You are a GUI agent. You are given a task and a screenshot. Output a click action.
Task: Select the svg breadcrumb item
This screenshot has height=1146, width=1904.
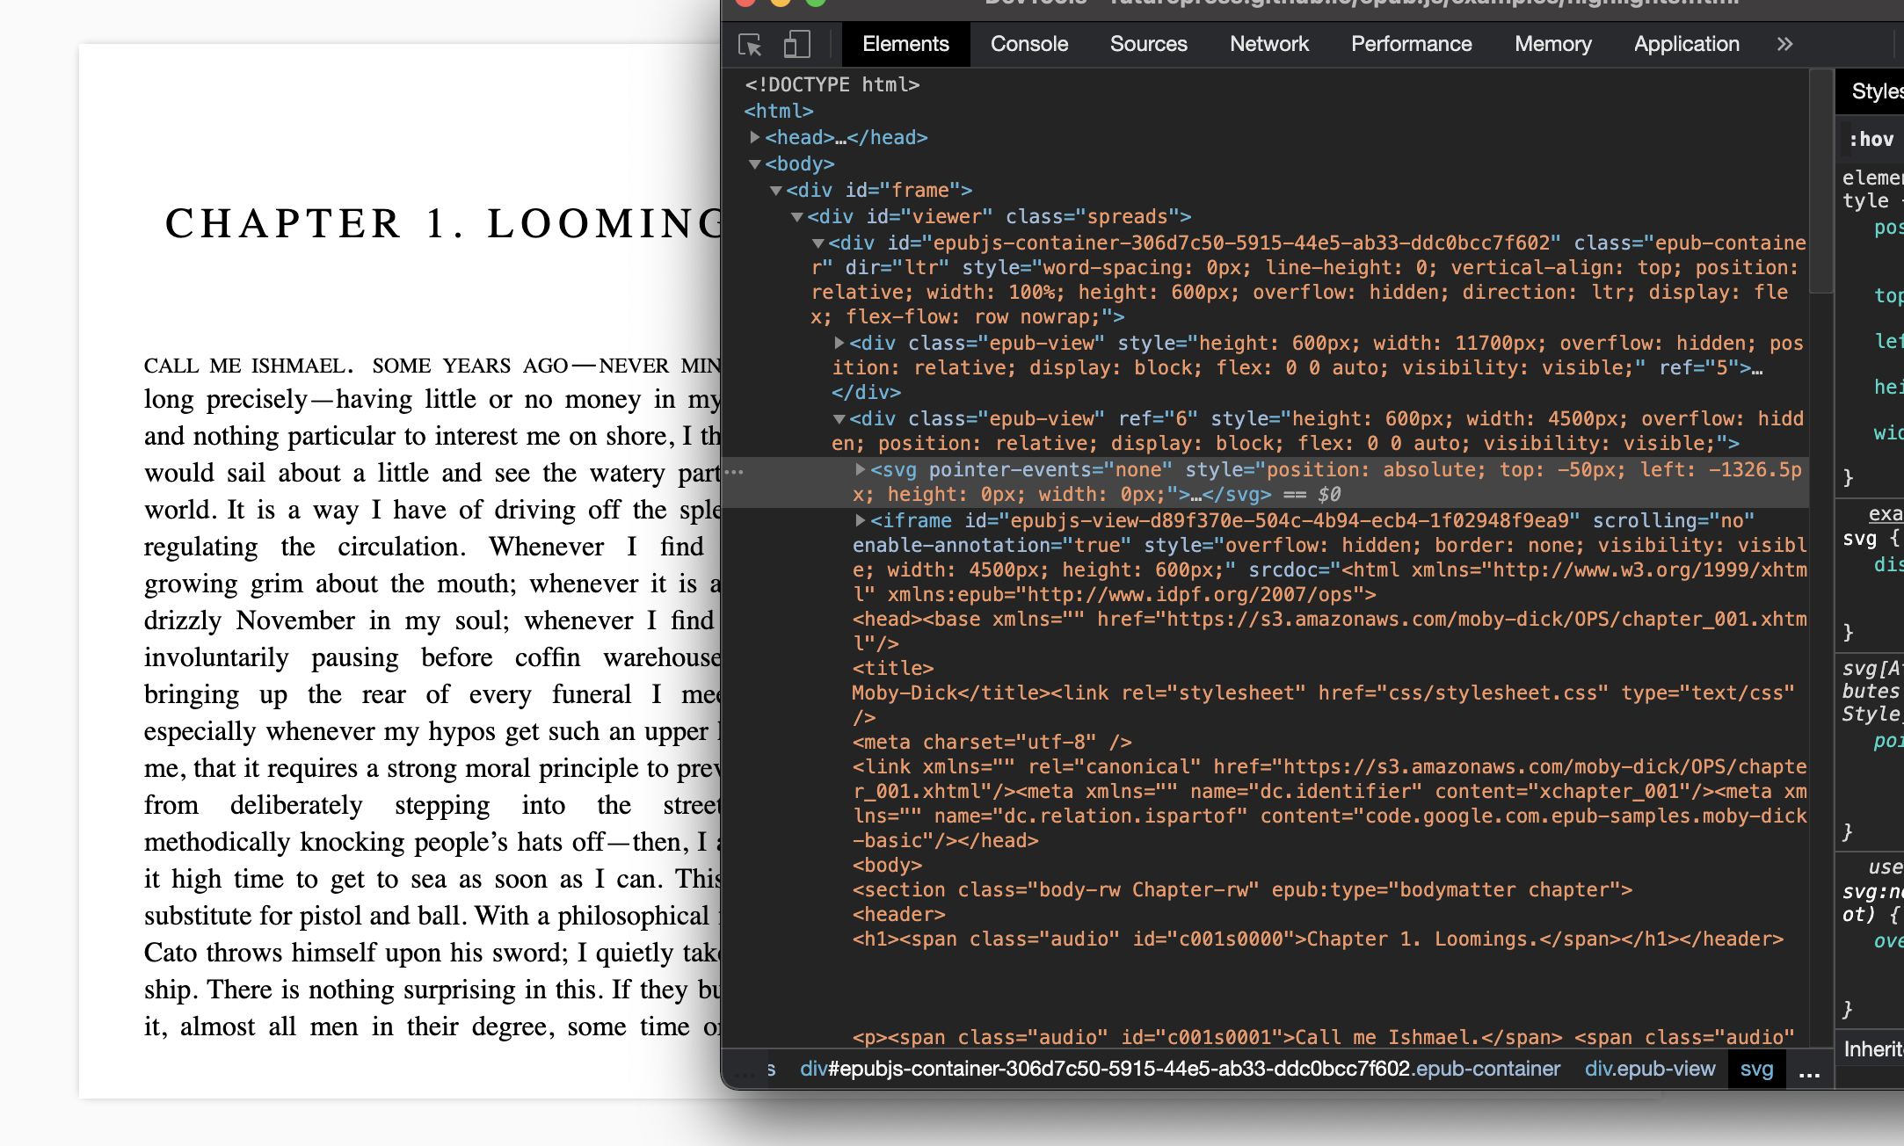pos(1755,1070)
